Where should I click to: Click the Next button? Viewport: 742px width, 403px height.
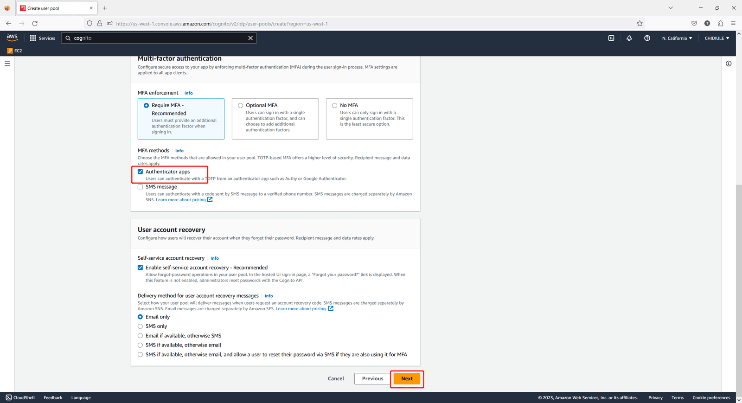click(x=407, y=378)
